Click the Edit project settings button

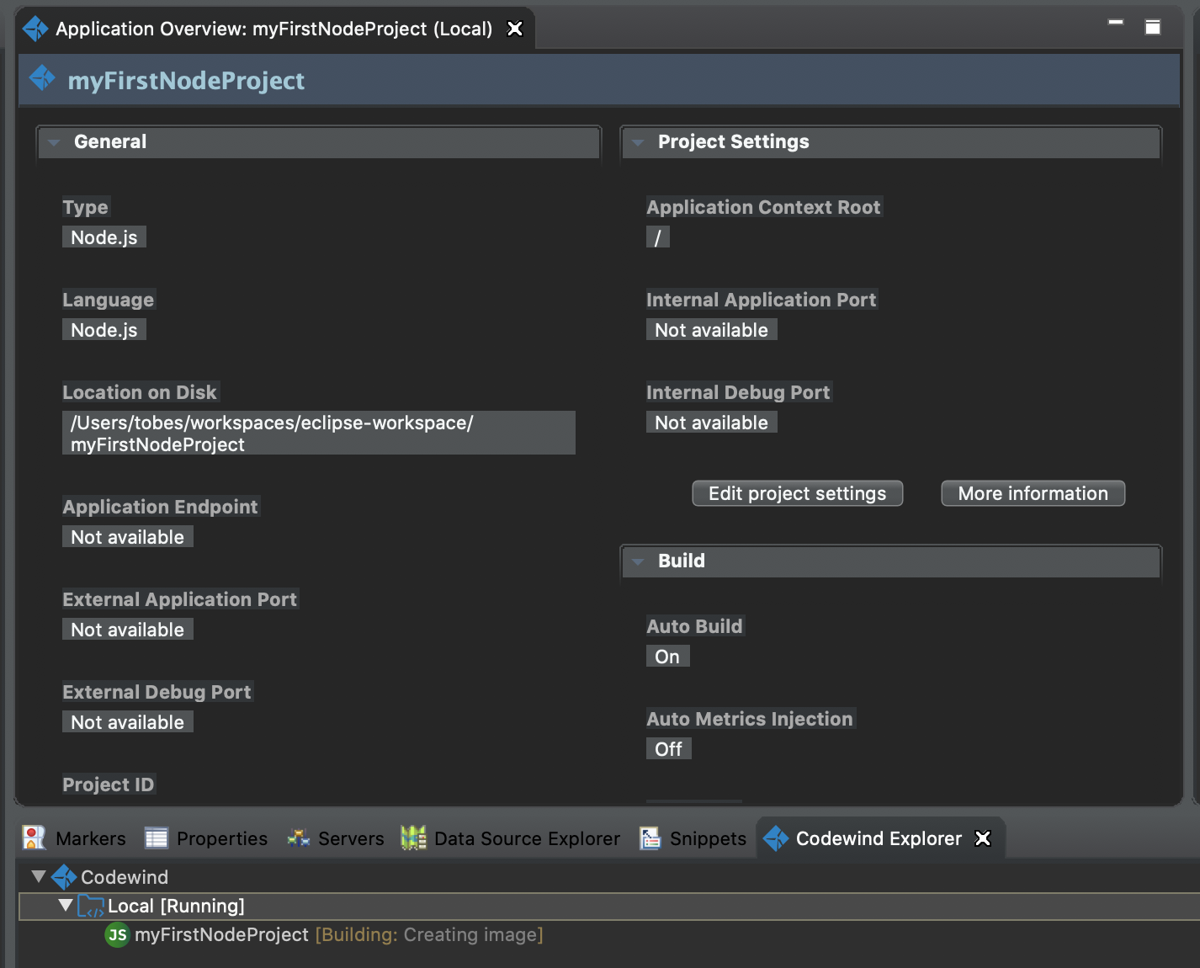[x=798, y=493]
